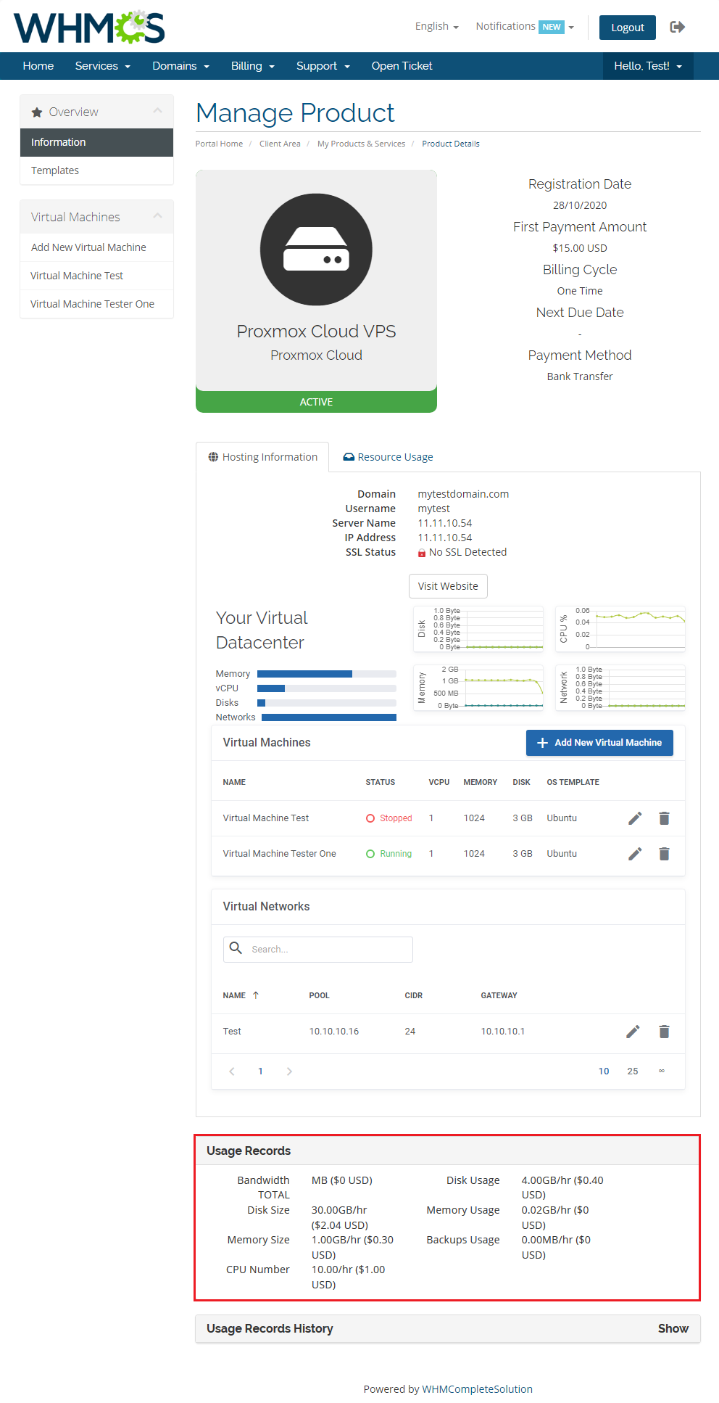Open Virtual Machine Test sidebar link
The height and width of the screenshot is (1403, 719).
pos(96,276)
